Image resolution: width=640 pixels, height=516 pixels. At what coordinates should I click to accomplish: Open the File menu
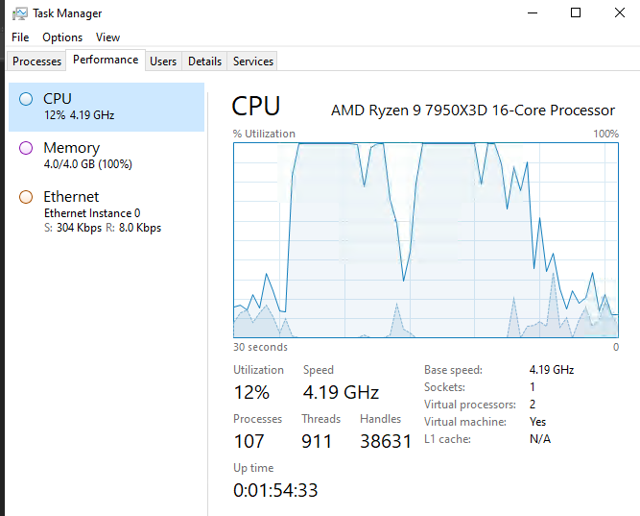(x=20, y=37)
